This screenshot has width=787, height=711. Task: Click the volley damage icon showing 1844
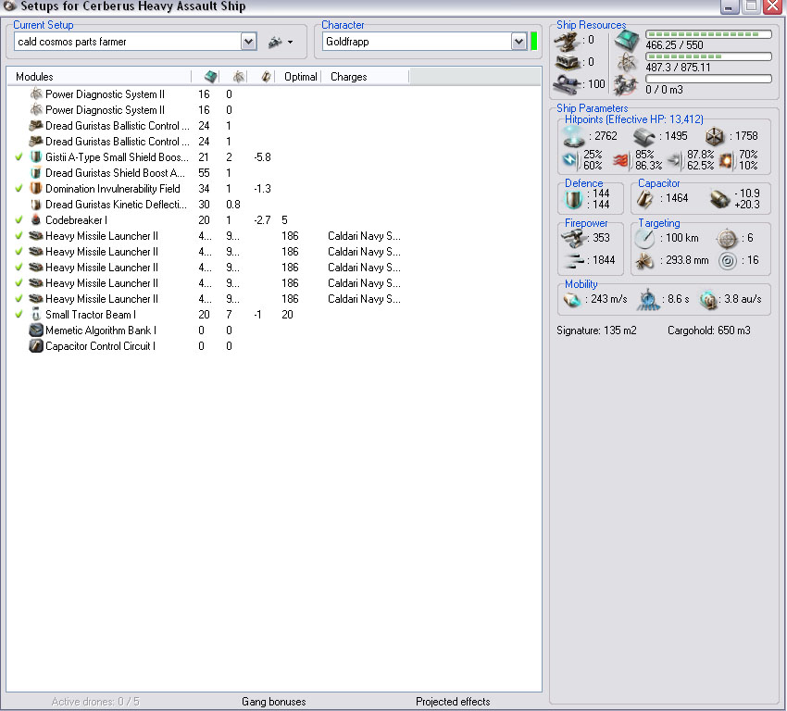click(x=574, y=260)
